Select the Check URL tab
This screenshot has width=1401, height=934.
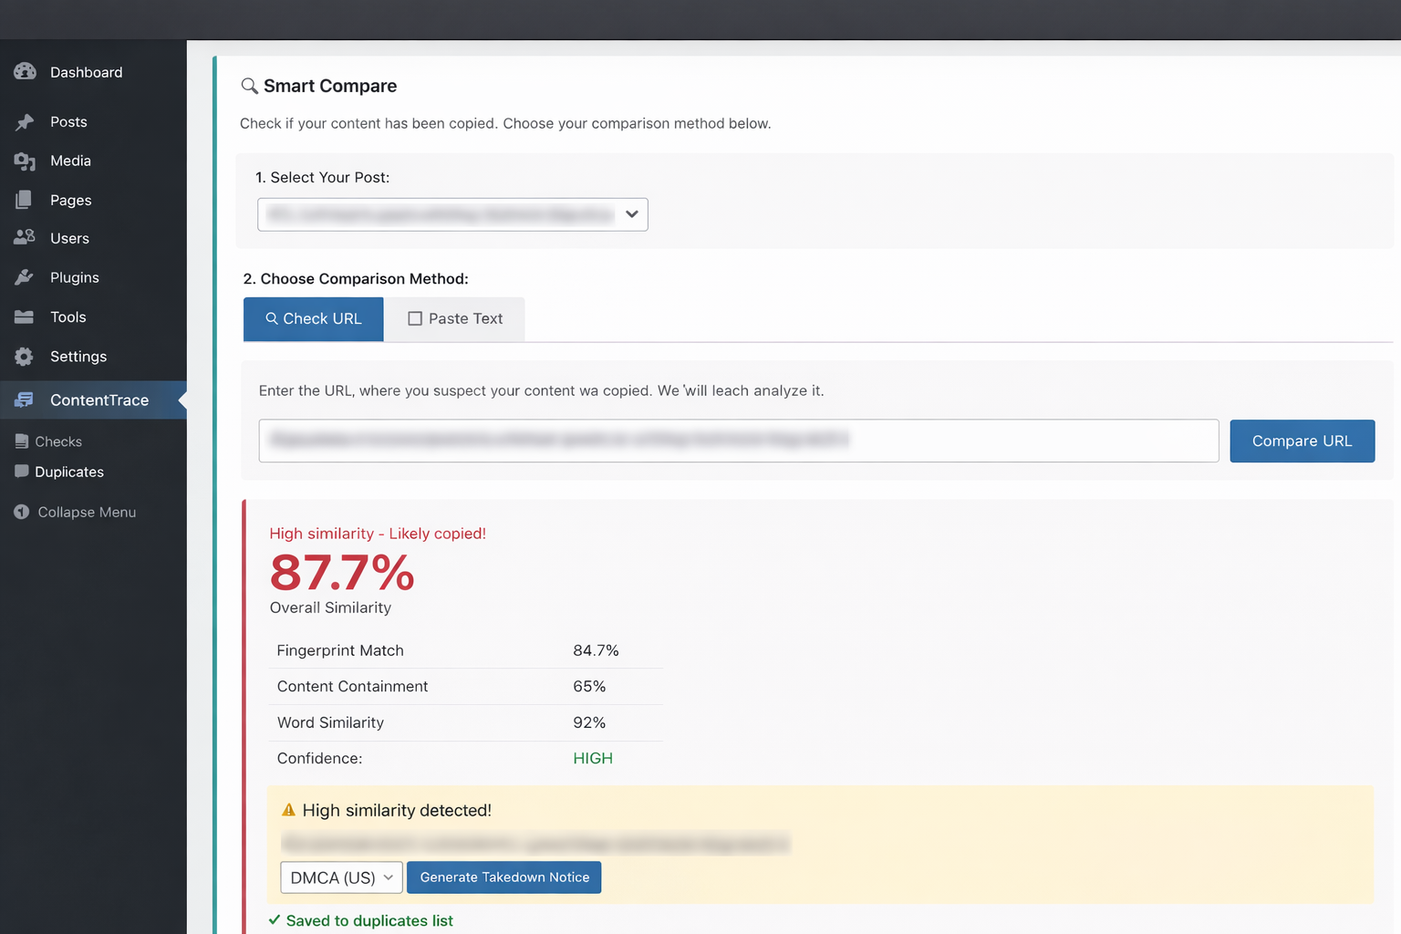tap(313, 318)
